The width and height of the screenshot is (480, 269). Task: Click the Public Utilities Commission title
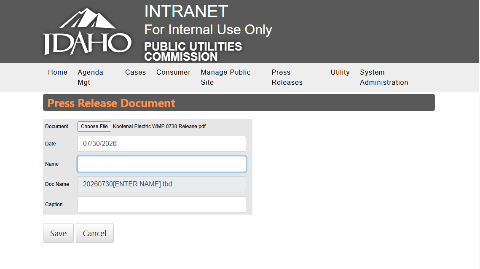(193, 51)
